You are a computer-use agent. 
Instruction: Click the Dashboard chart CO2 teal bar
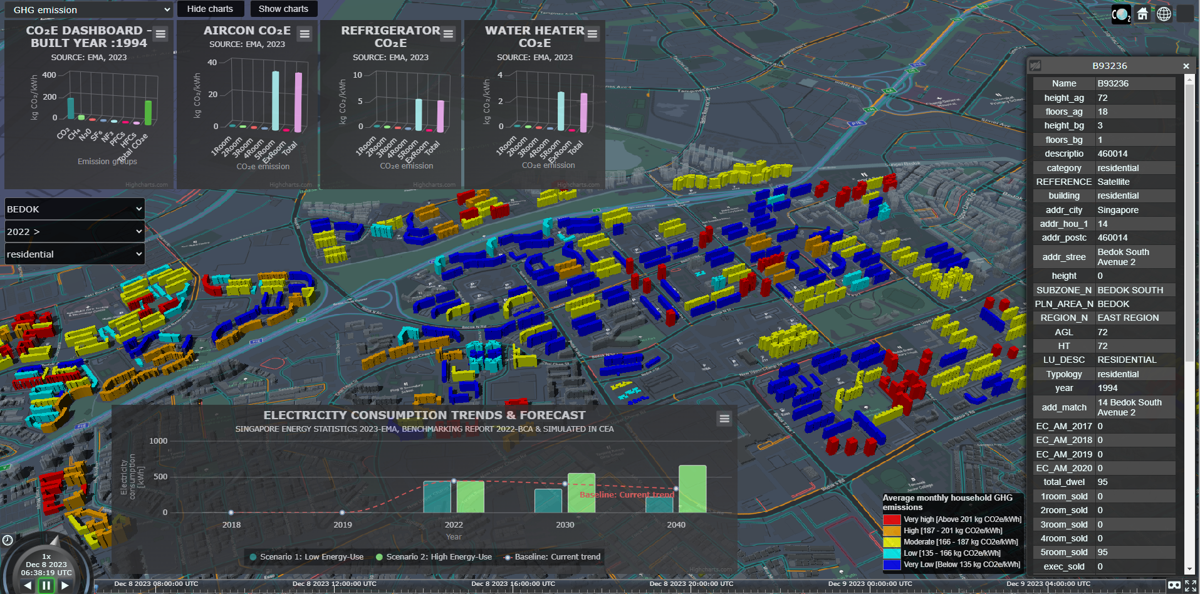click(71, 108)
